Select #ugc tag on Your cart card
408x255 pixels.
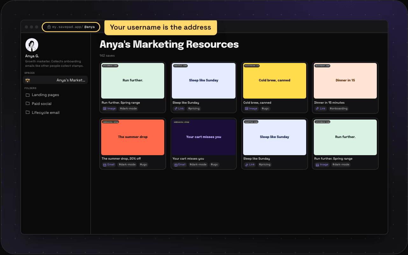tap(215, 165)
